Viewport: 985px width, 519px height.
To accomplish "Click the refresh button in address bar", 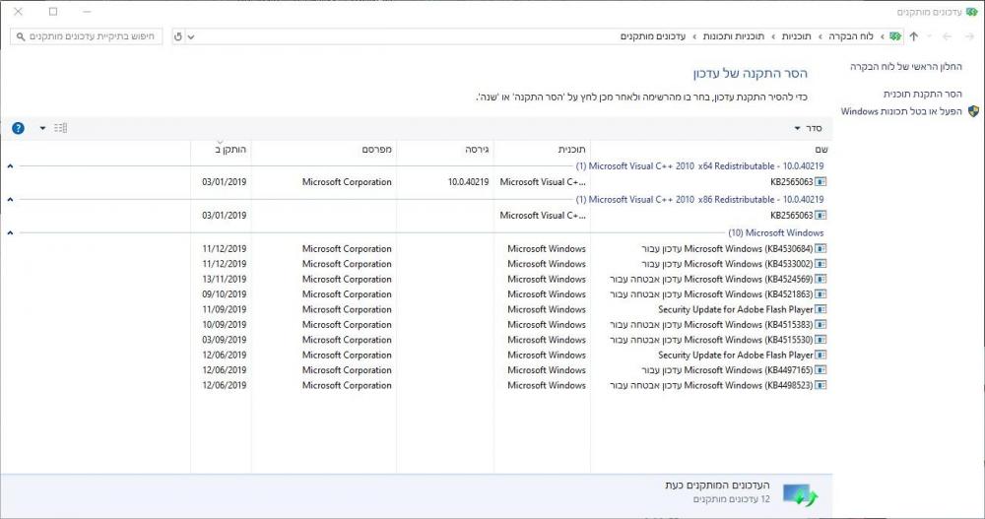I will pos(178,36).
